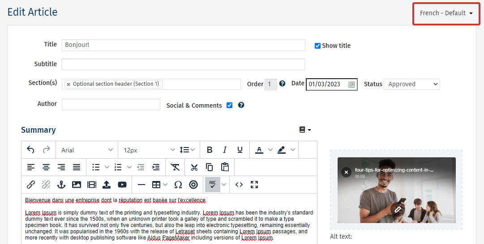Apply bold formatting to text
Image resolution: width=484 pixels, height=244 pixels.
210,150
